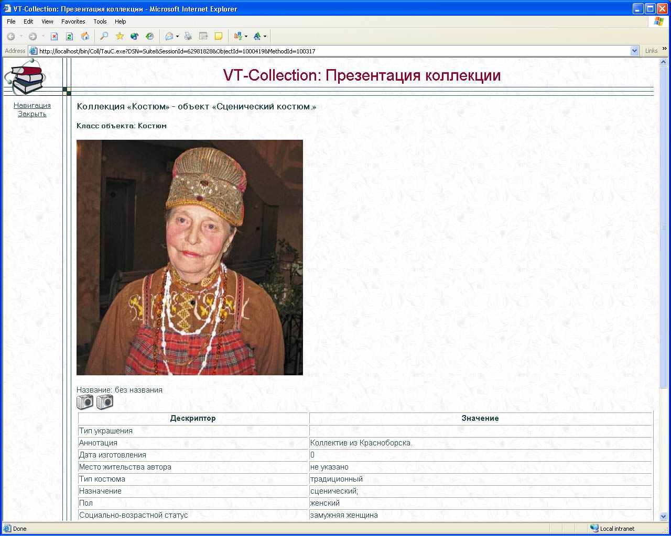Viewport: 671px width, 536px height.
Task: Click the vertical scrollbar down arrow
Action: pyautogui.click(x=664, y=517)
